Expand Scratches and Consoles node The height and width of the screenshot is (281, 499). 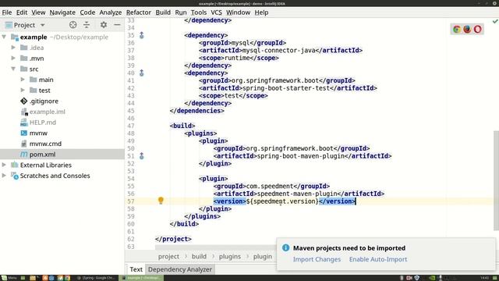click(4, 176)
